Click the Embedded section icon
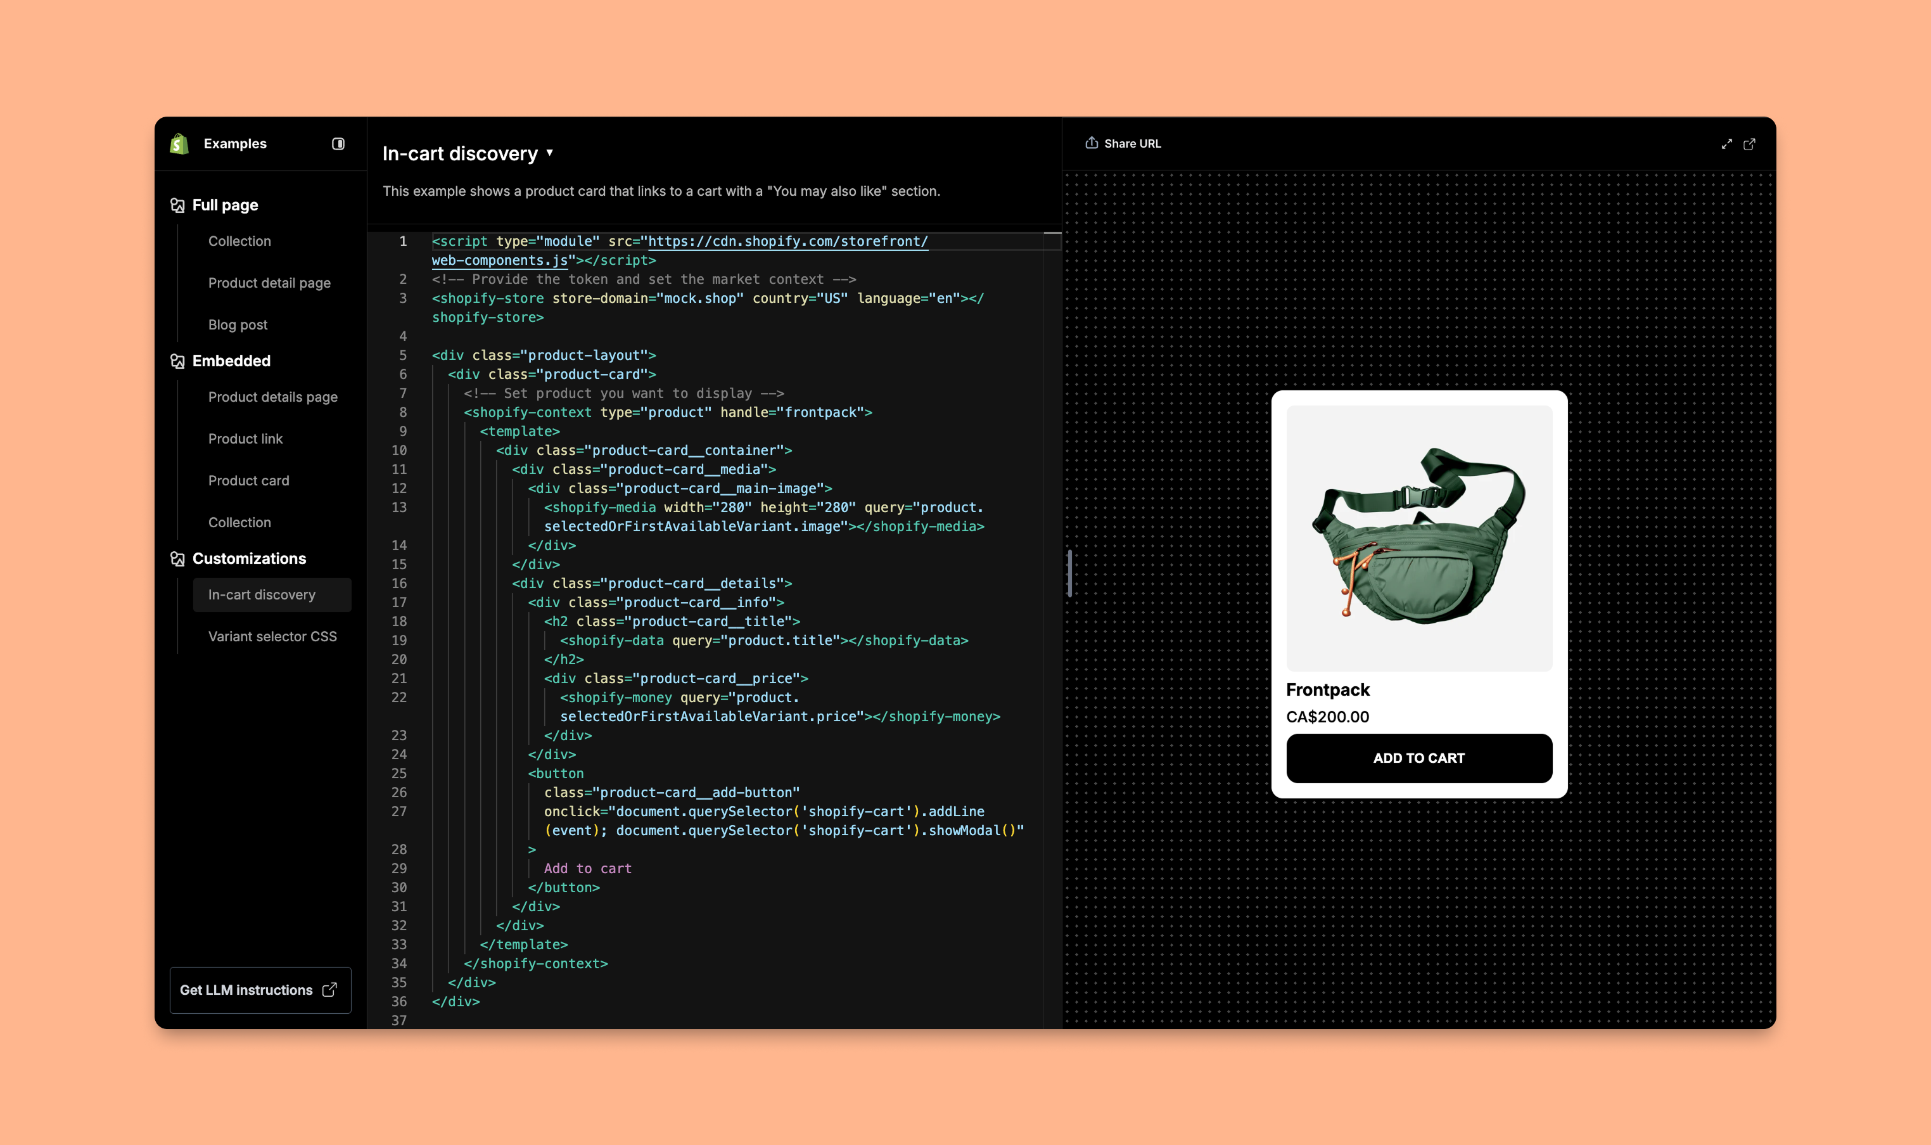Screen dimensions: 1931x1145 pyautogui.click(x=177, y=361)
